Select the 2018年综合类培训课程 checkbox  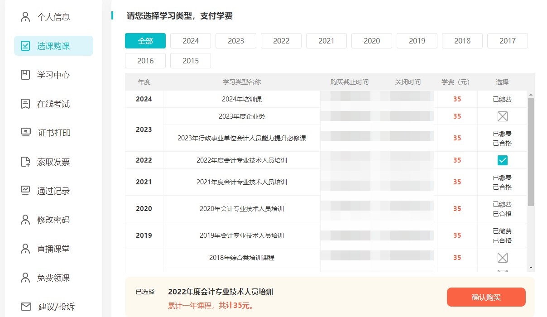coord(502,257)
